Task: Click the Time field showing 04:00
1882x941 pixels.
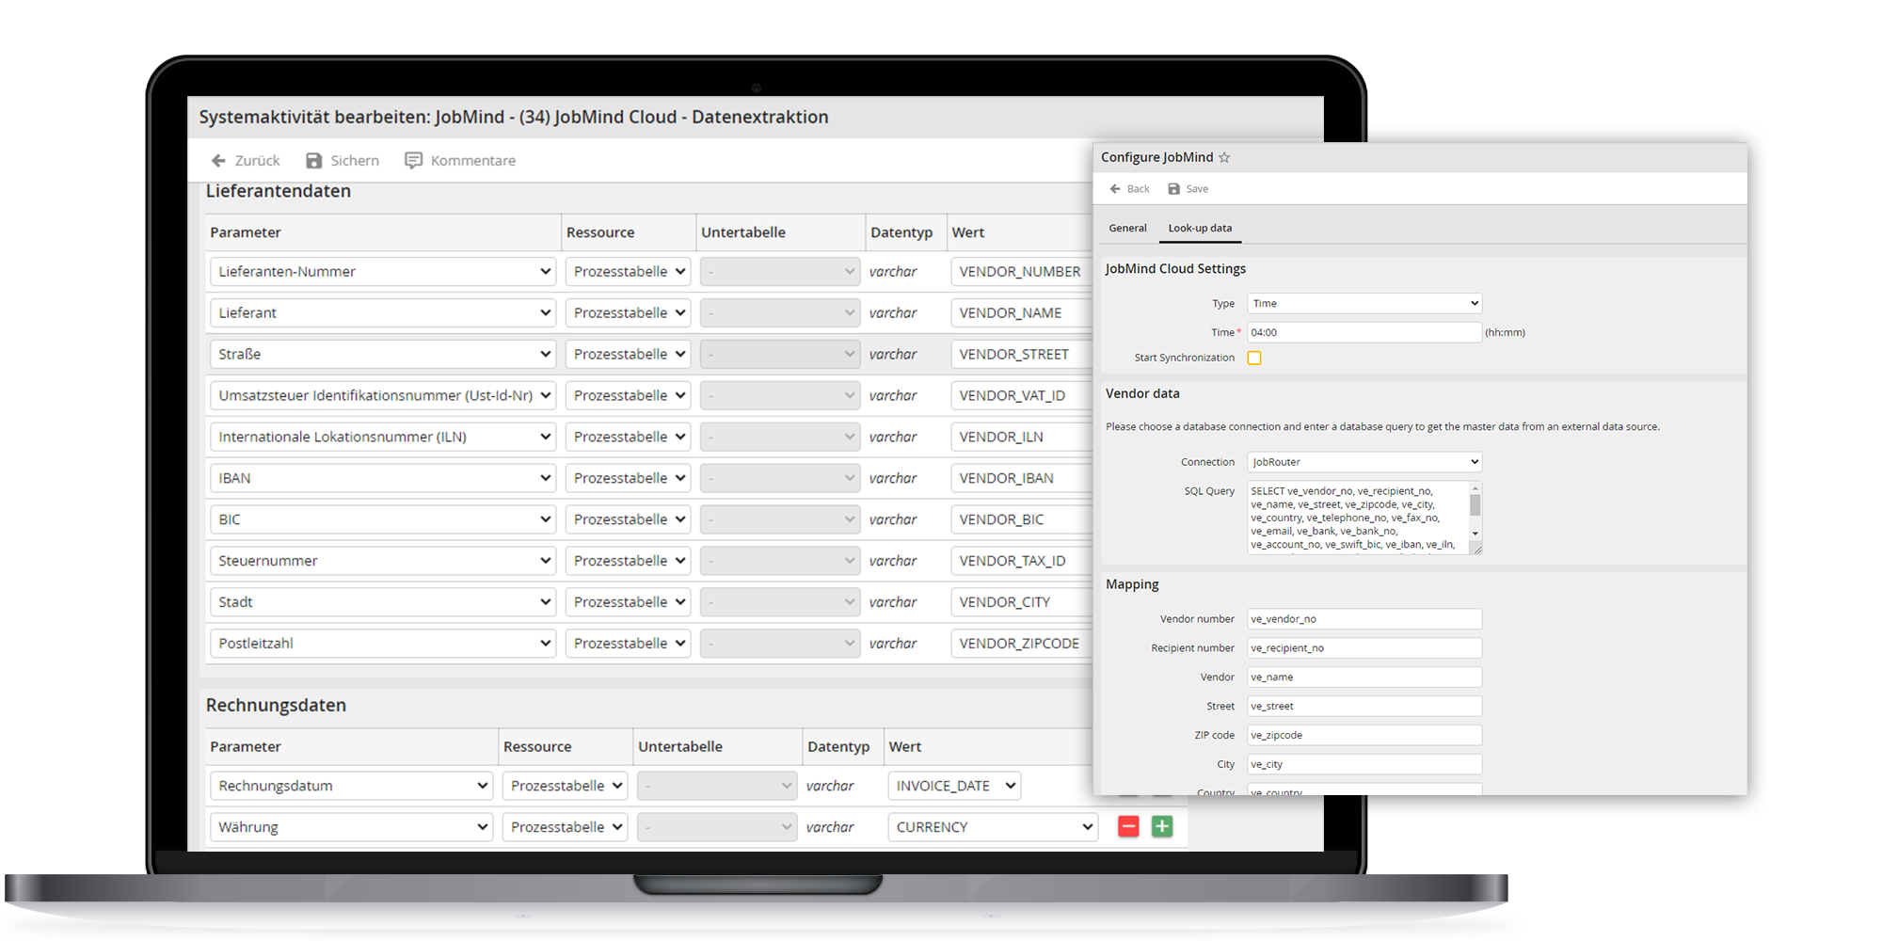Action: pyautogui.click(x=1364, y=332)
